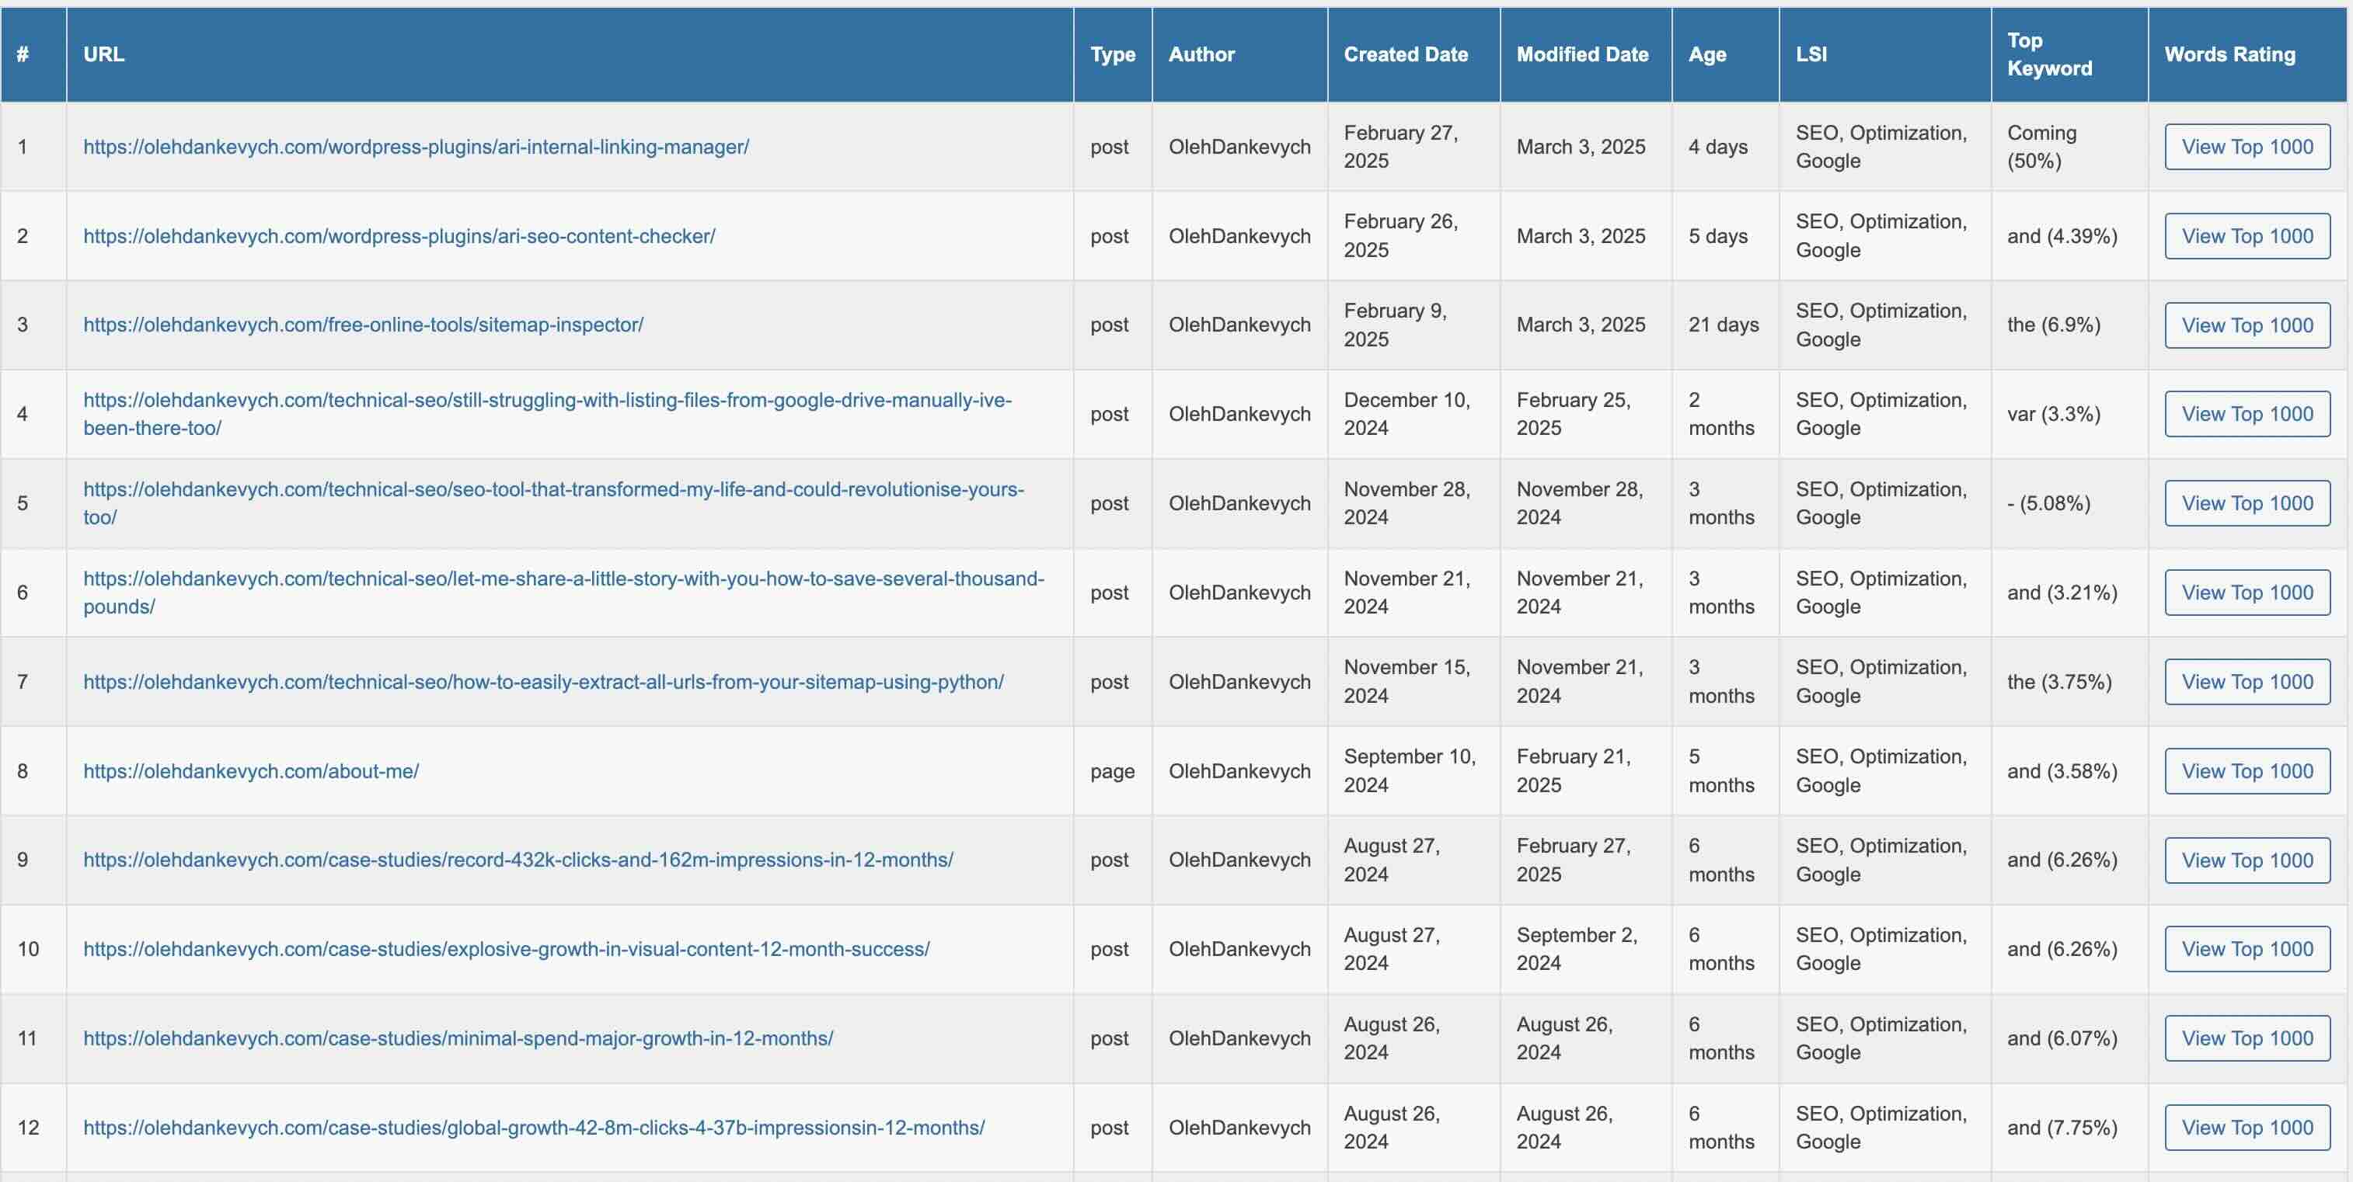
Task: Click View Top 1000 for row 6
Action: click(2247, 593)
